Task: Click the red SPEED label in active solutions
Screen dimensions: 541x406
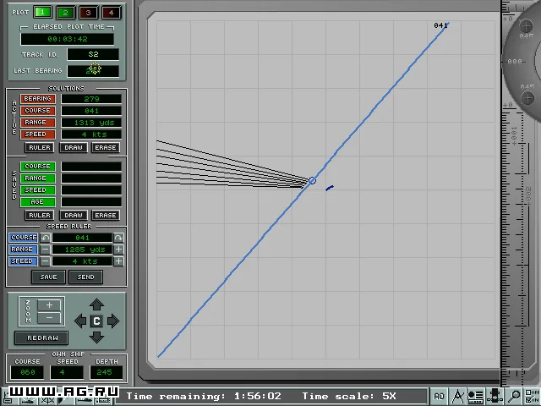Action: point(37,134)
